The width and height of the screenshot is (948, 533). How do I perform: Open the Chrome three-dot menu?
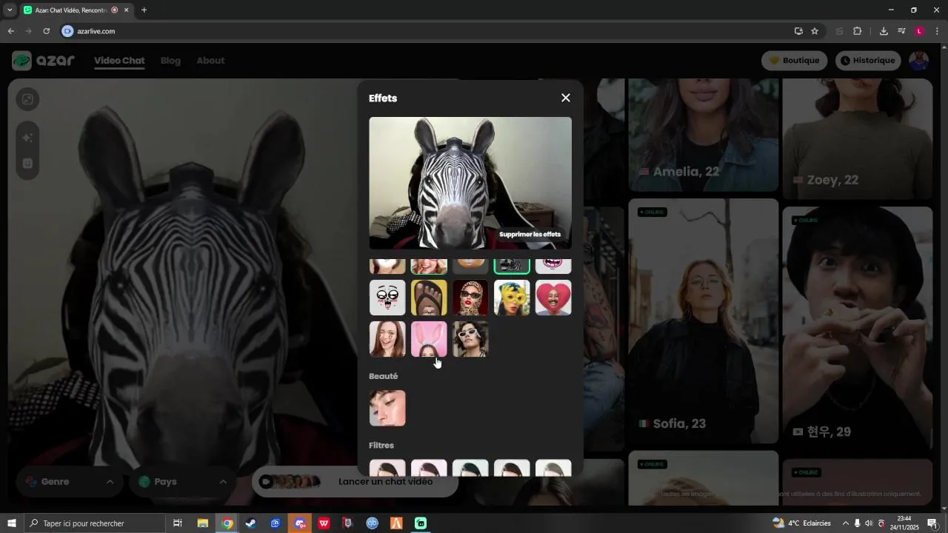tap(938, 31)
